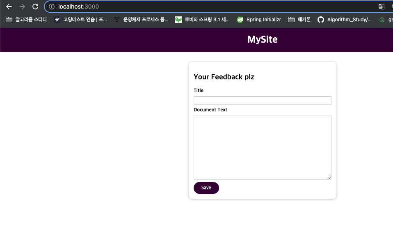Click the Document Text label
This screenshot has height=248, width=393.
point(210,110)
